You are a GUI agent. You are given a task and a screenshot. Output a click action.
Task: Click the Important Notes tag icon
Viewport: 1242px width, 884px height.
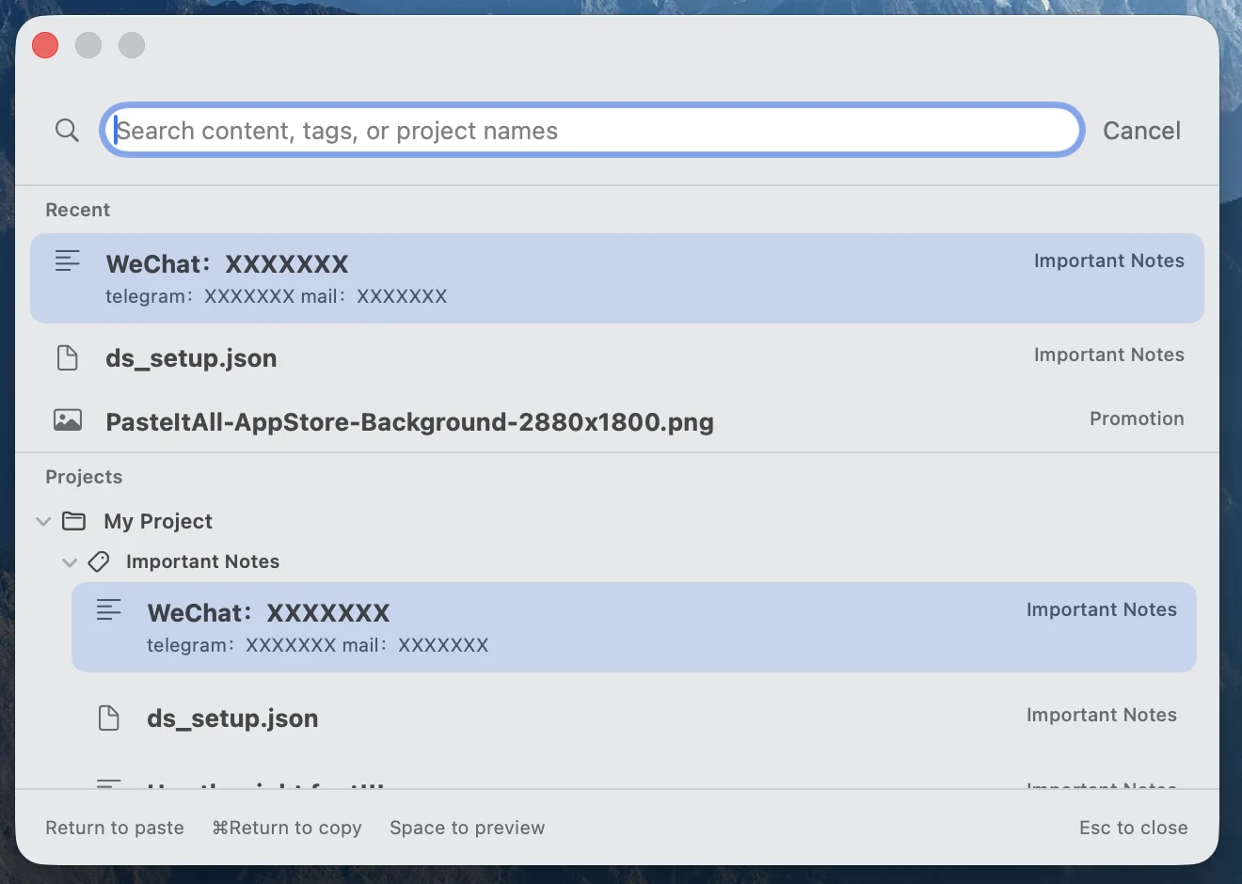pos(98,561)
